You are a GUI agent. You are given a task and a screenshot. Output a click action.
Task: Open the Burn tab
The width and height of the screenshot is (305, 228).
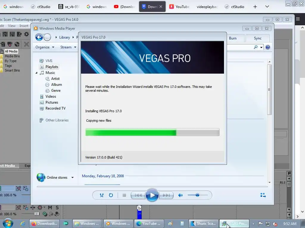click(x=233, y=38)
